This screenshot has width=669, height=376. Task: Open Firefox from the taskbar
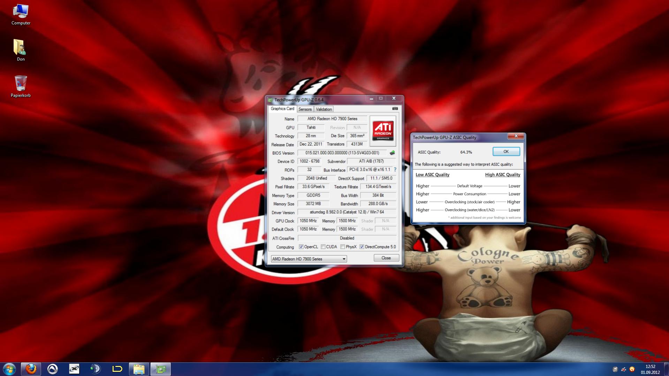[31, 369]
